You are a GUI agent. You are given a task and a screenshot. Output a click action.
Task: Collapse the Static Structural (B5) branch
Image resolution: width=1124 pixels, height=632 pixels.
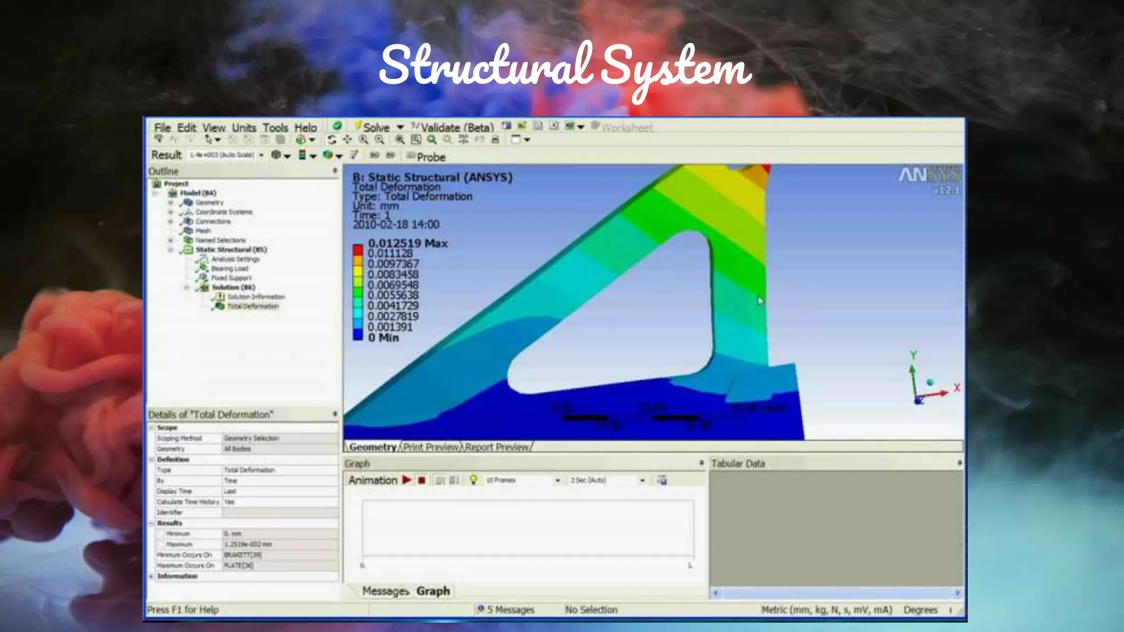[x=171, y=250]
